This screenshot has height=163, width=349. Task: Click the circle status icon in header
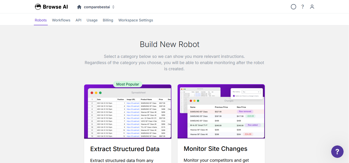pos(294,7)
